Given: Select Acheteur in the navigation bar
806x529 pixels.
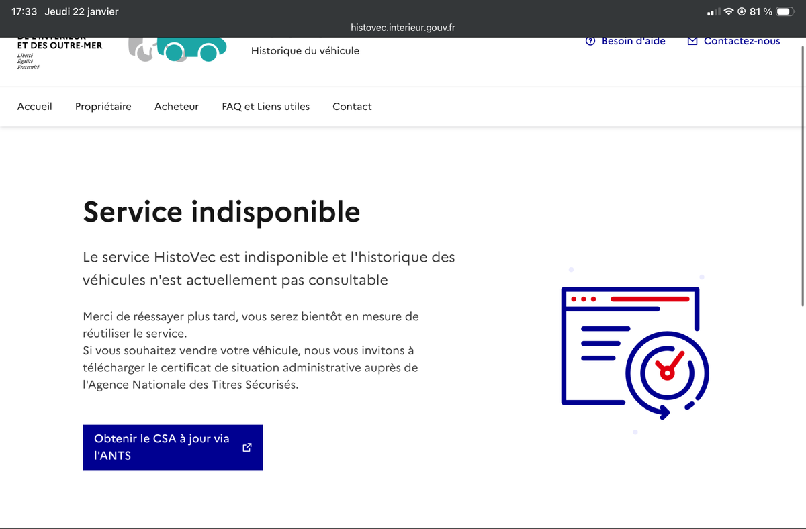Looking at the screenshot, I should pyautogui.click(x=177, y=107).
